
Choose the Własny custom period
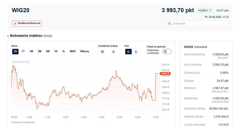click(85, 52)
